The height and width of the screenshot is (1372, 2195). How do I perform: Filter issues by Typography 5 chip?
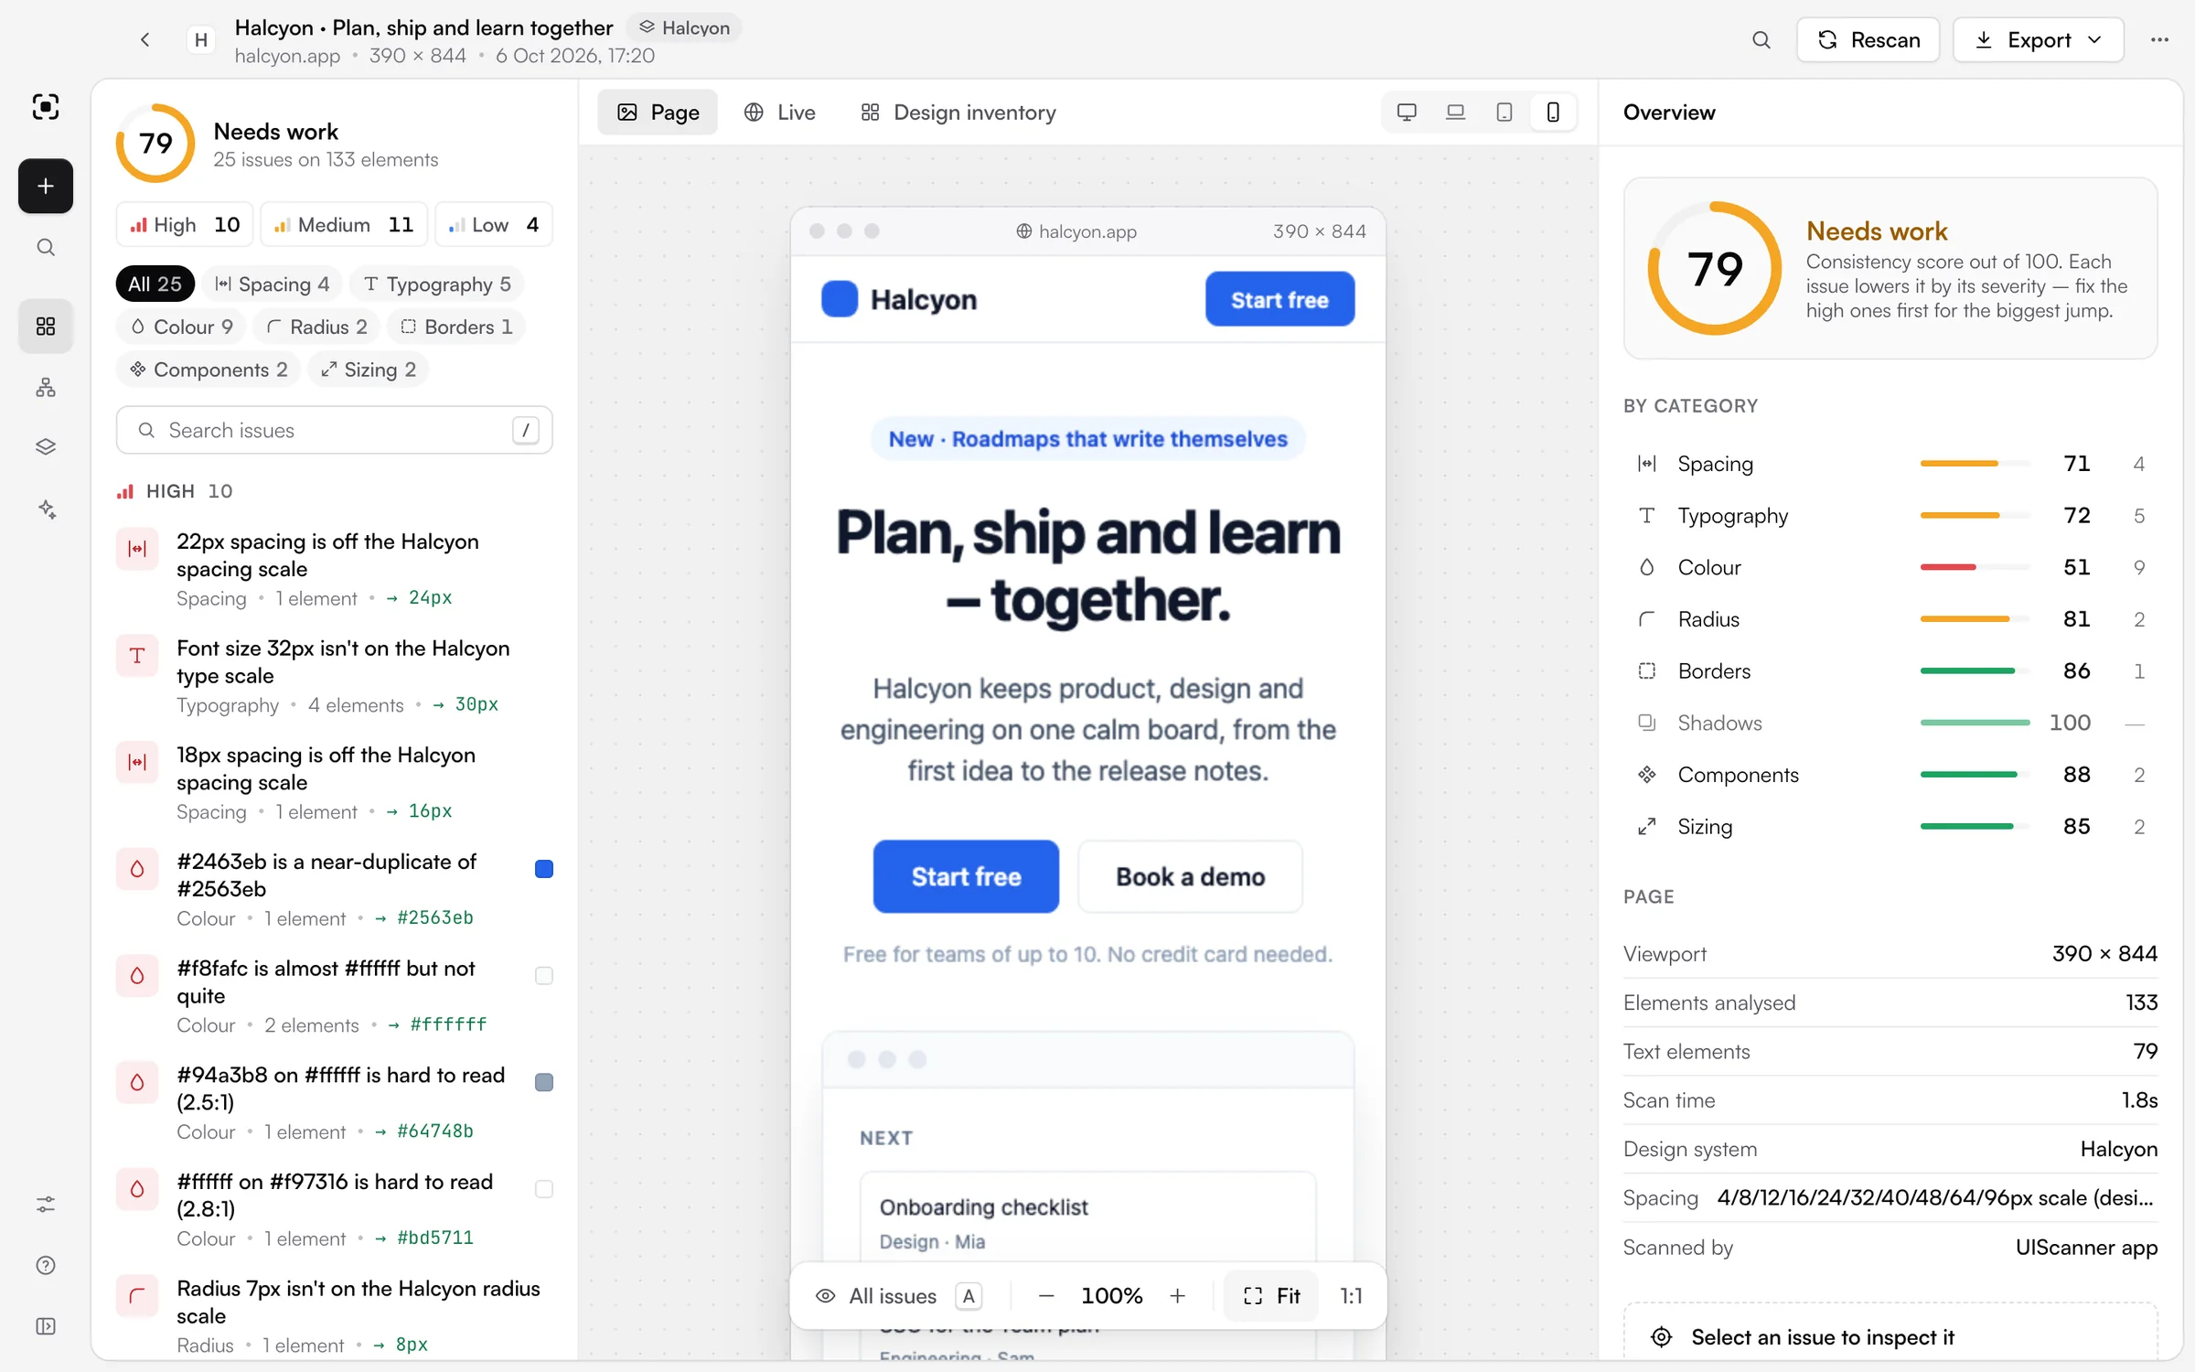pos(437,284)
